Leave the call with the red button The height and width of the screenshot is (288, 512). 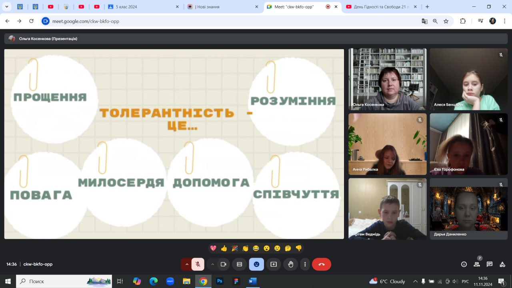point(321,264)
